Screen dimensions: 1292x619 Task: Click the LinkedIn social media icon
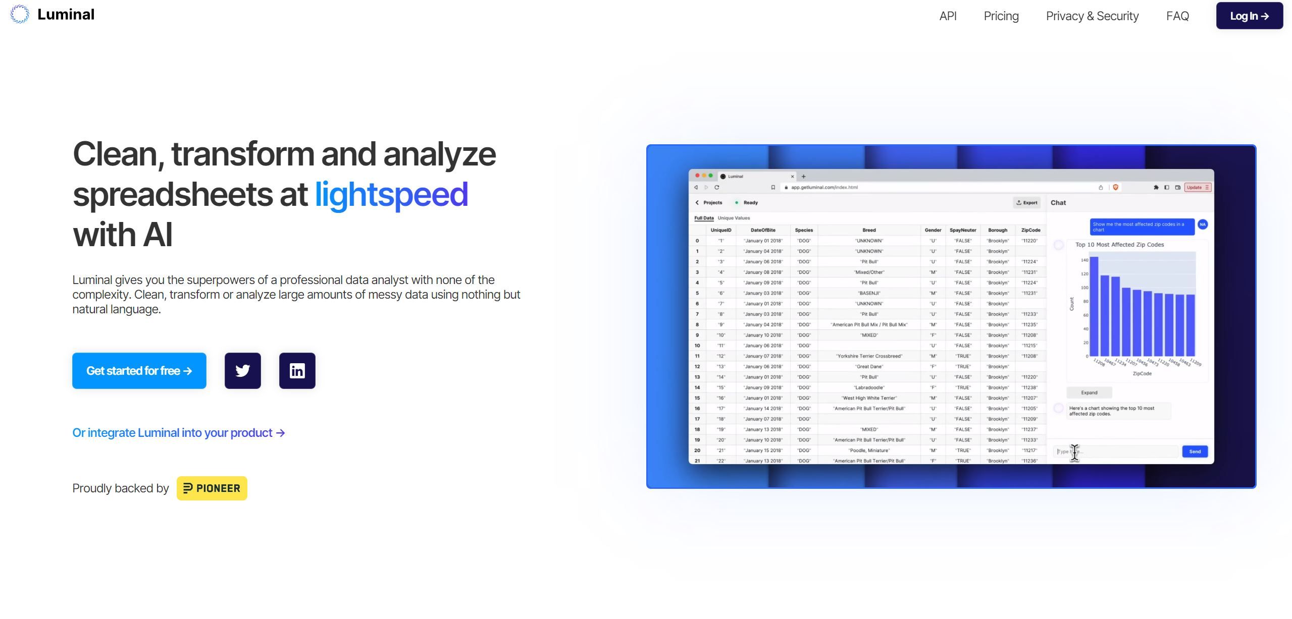tap(297, 370)
